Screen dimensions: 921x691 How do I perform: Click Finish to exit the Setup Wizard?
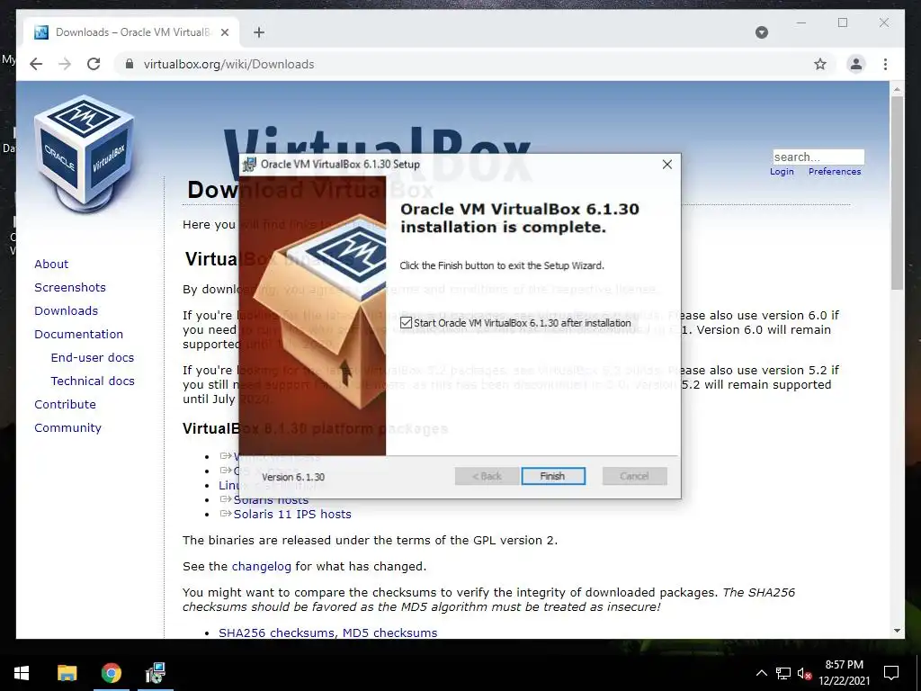553,476
